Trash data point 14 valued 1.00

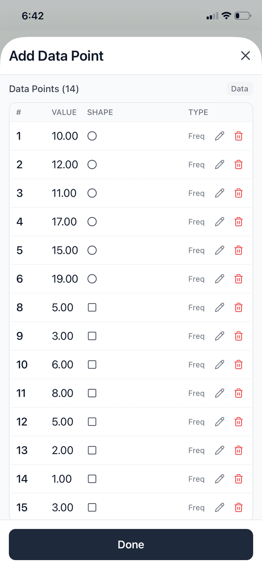pos(239,479)
